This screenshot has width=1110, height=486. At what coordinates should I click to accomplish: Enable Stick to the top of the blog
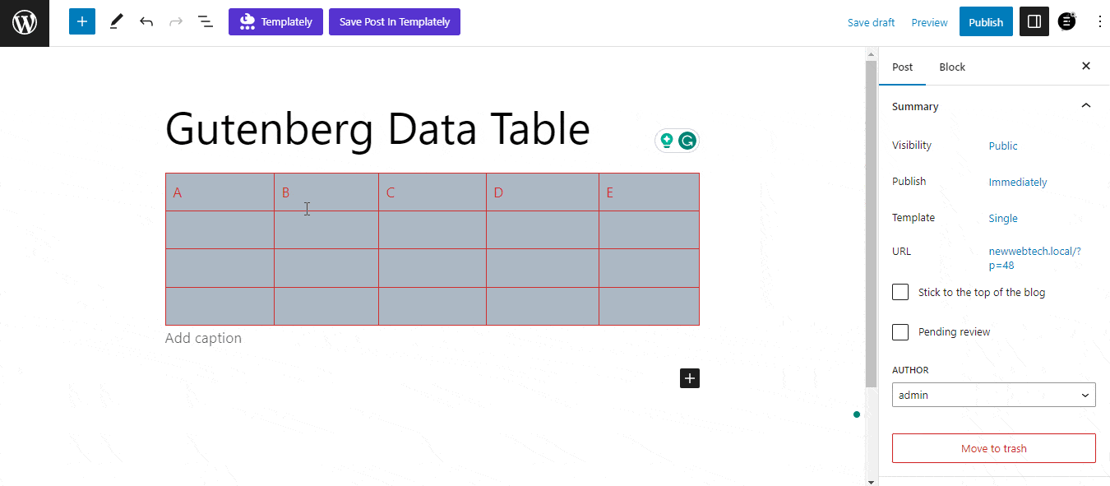click(900, 291)
